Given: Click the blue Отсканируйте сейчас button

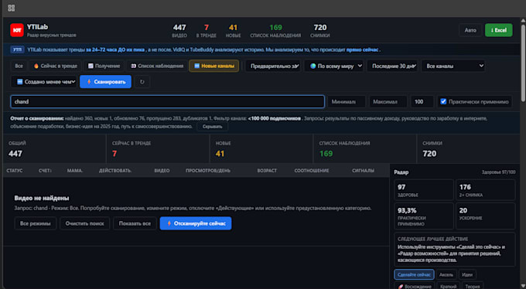Looking at the screenshot, I should [196, 223].
